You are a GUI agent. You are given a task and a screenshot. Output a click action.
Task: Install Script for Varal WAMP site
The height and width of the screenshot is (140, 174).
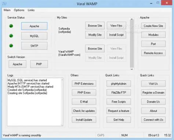(116, 58)
